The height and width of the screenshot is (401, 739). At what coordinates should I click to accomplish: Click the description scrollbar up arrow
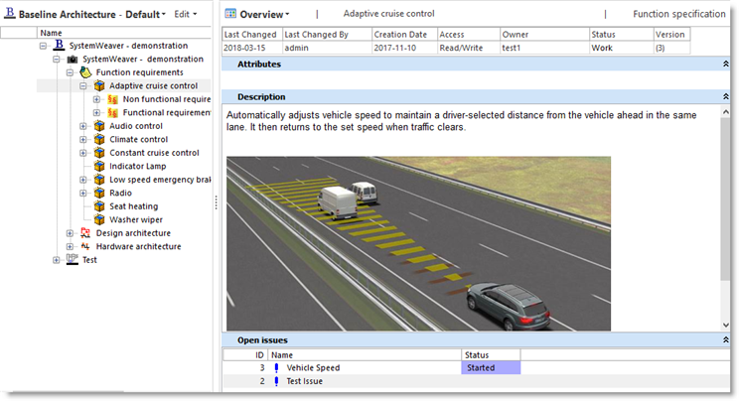pos(726,112)
